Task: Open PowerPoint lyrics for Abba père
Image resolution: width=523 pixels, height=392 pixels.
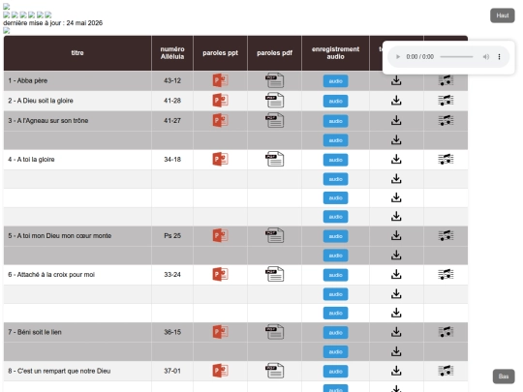Action: (220, 80)
